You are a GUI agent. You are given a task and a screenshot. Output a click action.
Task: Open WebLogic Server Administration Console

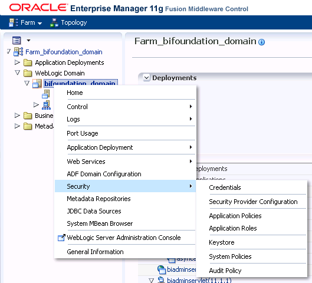[x=126, y=238]
